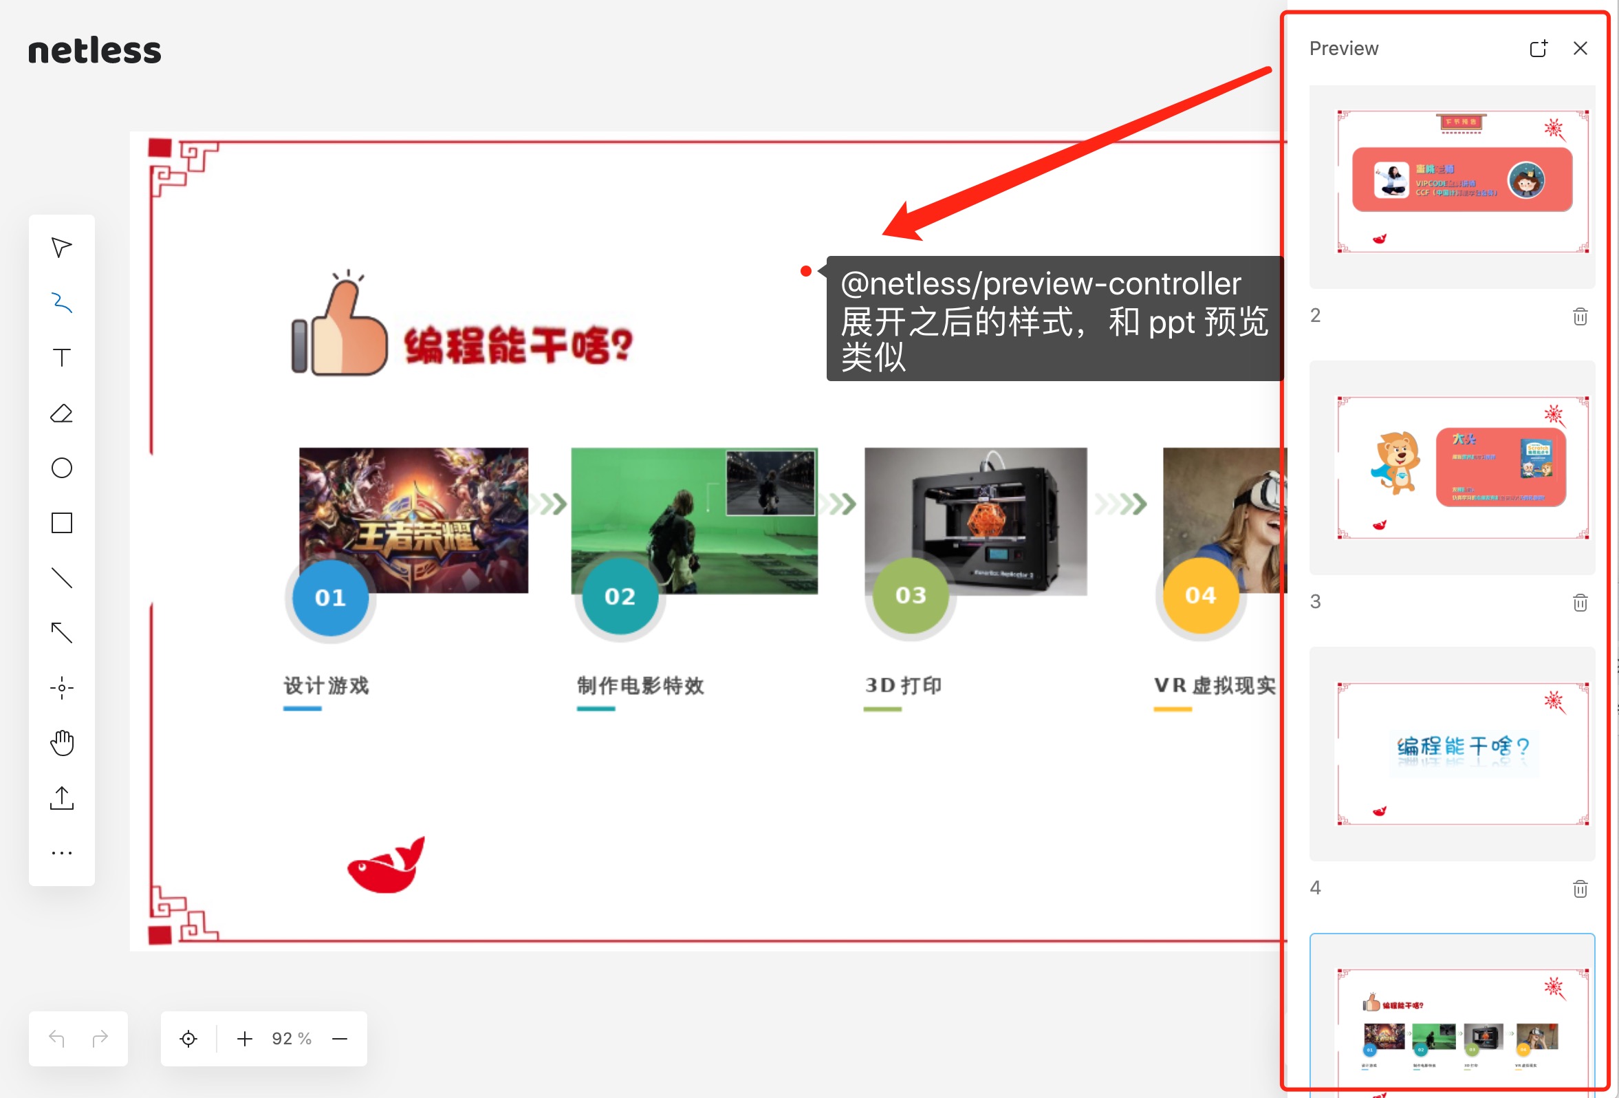Click the 3D 打印 caption
This screenshot has width=1619, height=1098.
(x=903, y=685)
